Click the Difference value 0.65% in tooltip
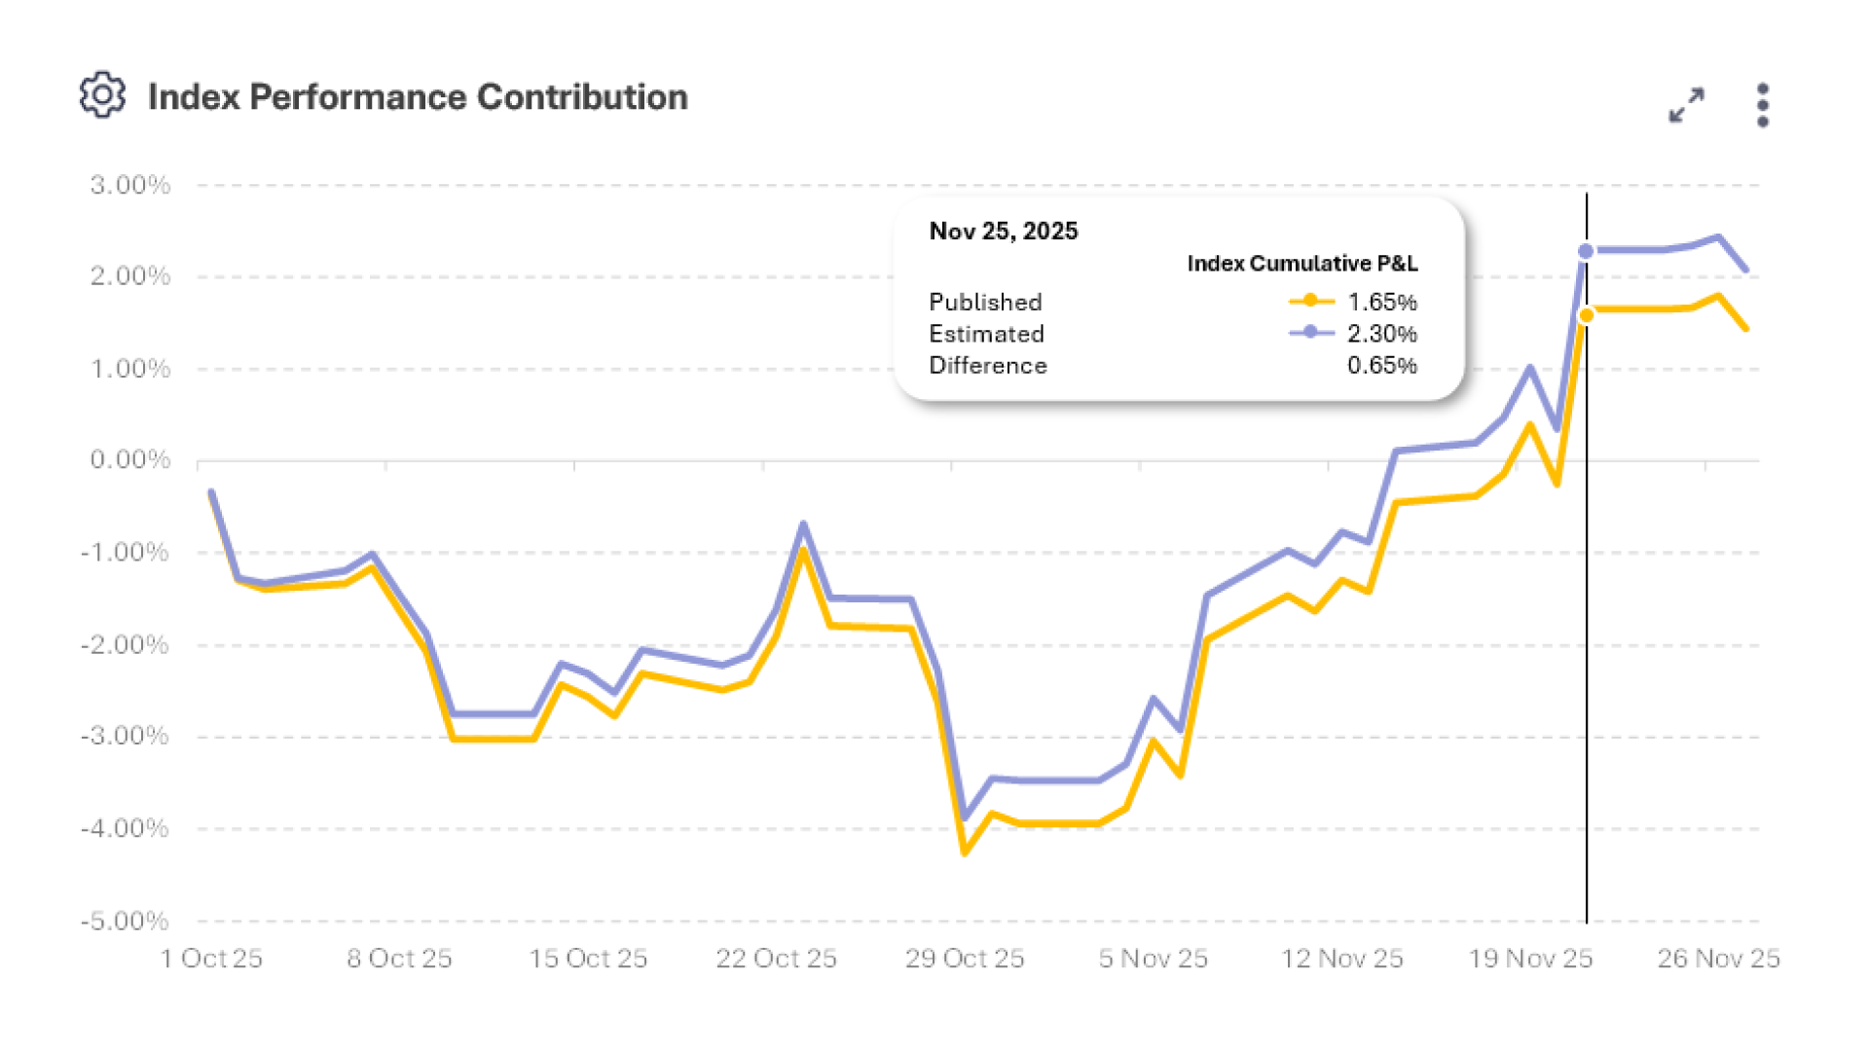Screen dimensions: 1869x1051 click(1381, 366)
